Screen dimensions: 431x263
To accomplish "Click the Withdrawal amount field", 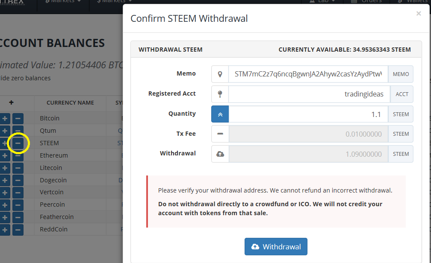I will coord(308,154).
